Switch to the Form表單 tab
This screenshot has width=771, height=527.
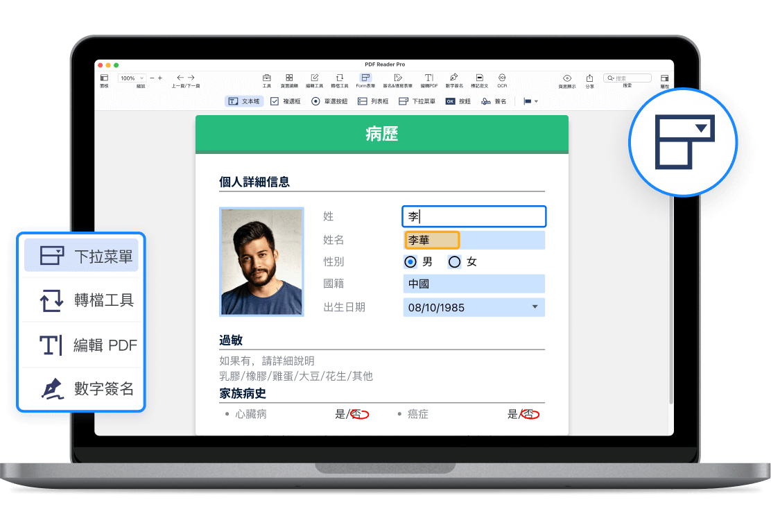click(365, 78)
